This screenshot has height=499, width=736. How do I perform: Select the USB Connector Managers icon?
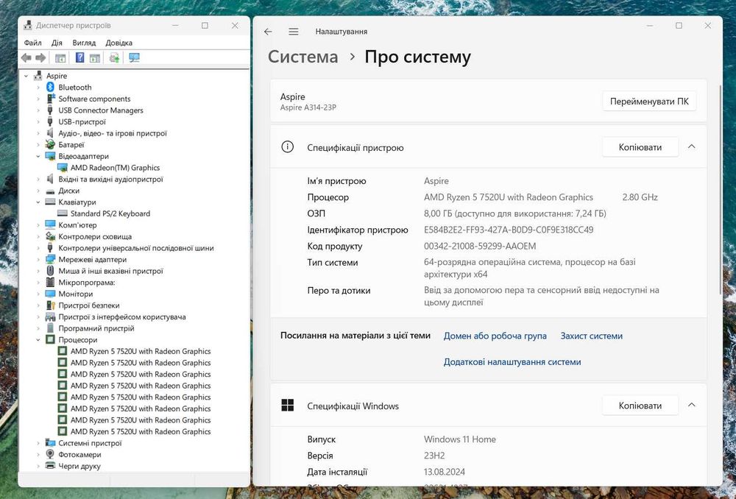pos(50,110)
